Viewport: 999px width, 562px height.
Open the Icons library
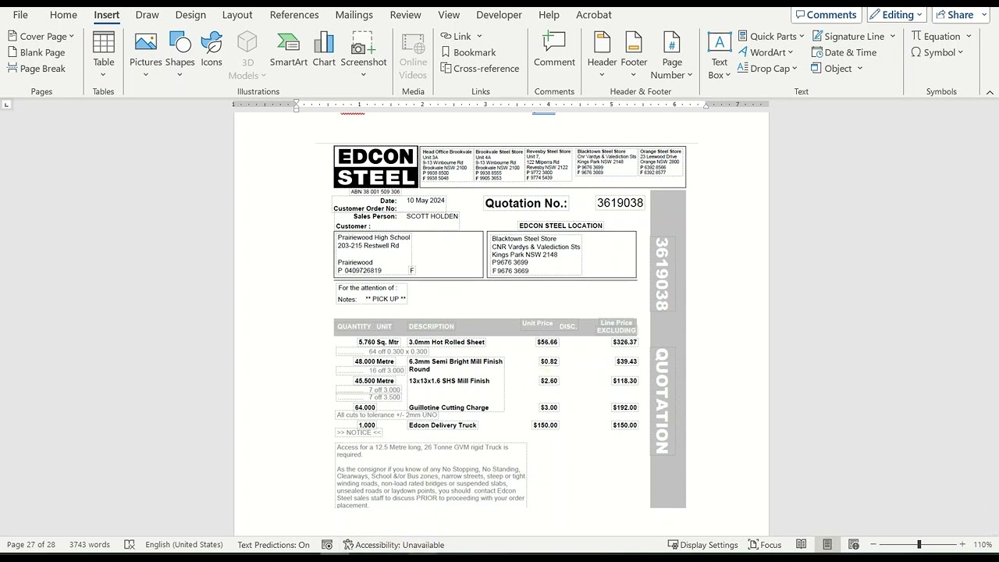[x=212, y=49]
